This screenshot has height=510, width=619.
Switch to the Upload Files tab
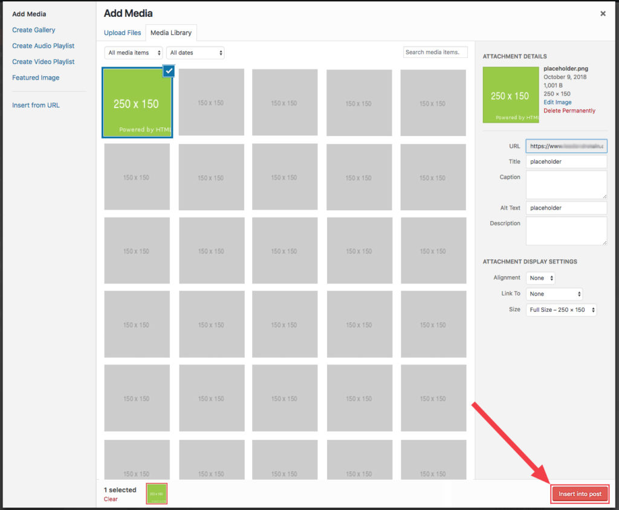coord(123,33)
